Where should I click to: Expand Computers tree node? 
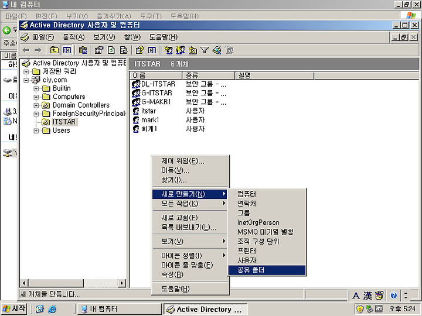point(36,97)
